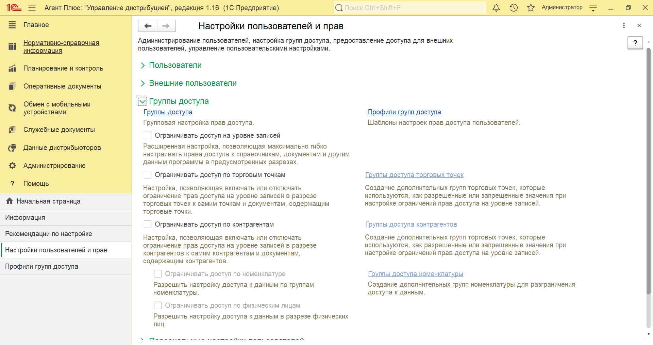Screen dimensions: 653x345
Task: Click the Администратор user name
Action: pyautogui.click(x=562, y=7)
